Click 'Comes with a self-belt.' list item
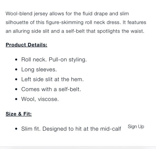The image size is (156, 149). (51, 89)
